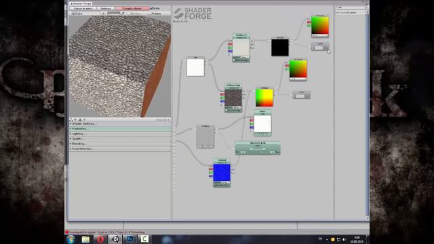Click the taskbar clock
This screenshot has height=244, width=434.
pyautogui.click(x=357, y=239)
